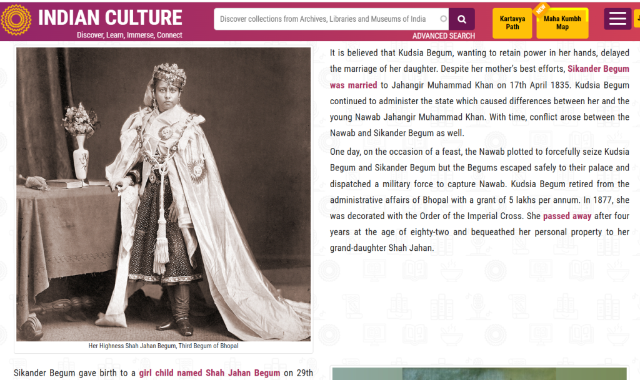The height and width of the screenshot is (380, 640).
Task: Click the paragraph beginning "One day, on the occasion"
Action: 479,200
